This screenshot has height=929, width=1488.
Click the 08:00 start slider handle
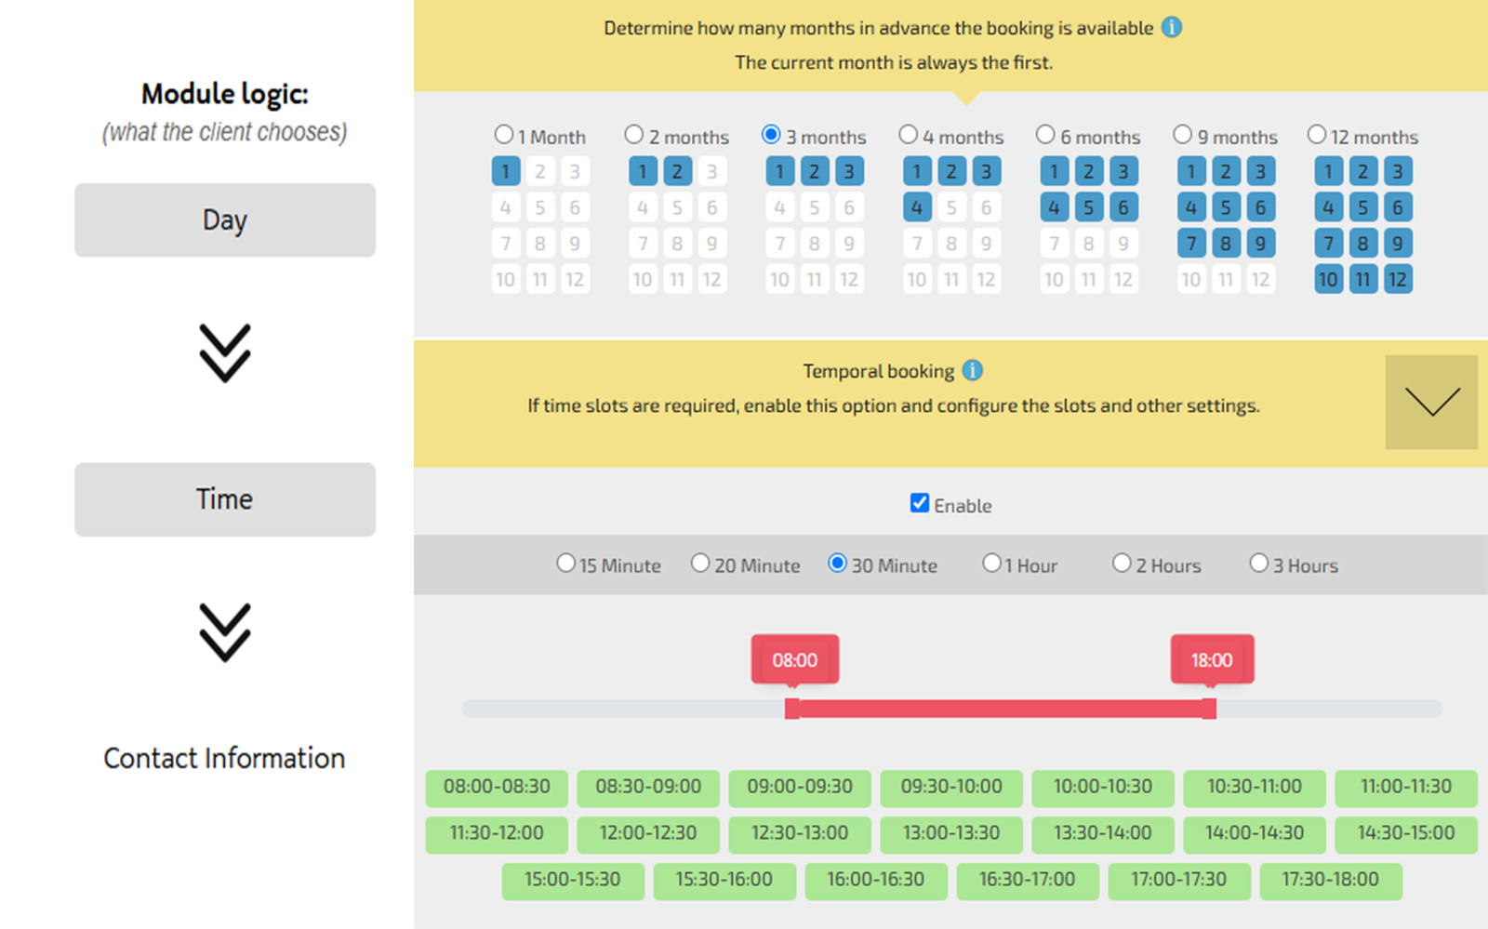tap(792, 709)
